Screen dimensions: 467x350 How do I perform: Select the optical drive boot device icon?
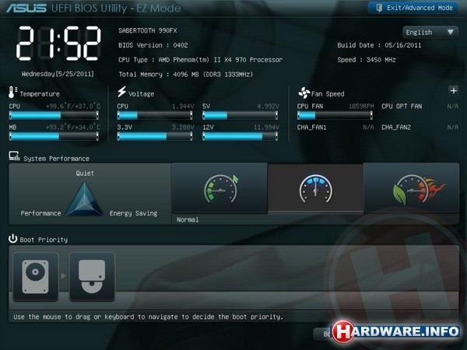point(92,276)
